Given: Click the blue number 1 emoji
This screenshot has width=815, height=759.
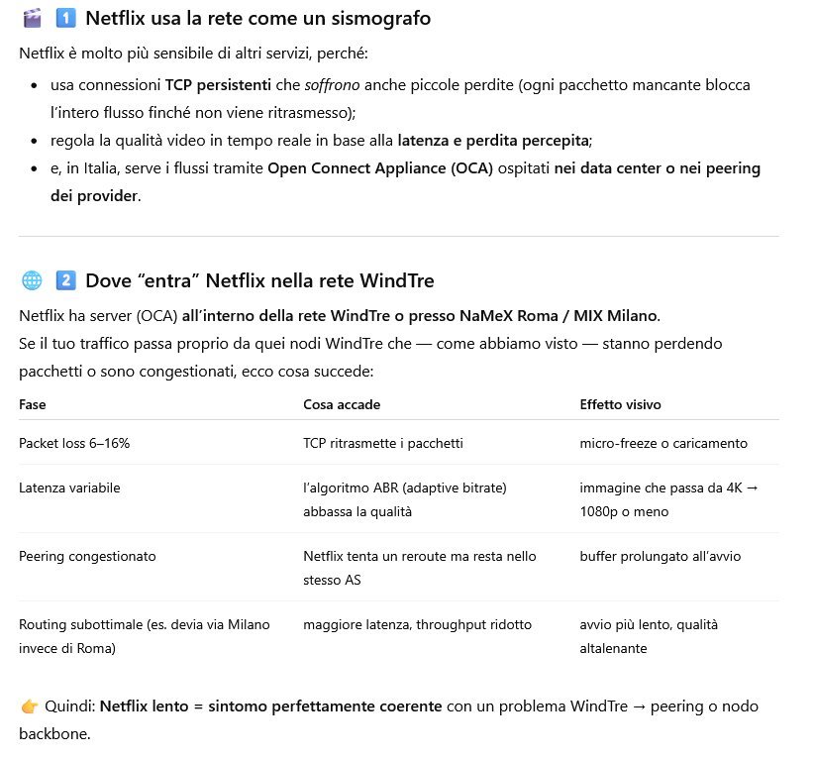Looking at the screenshot, I should coord(65,18).
